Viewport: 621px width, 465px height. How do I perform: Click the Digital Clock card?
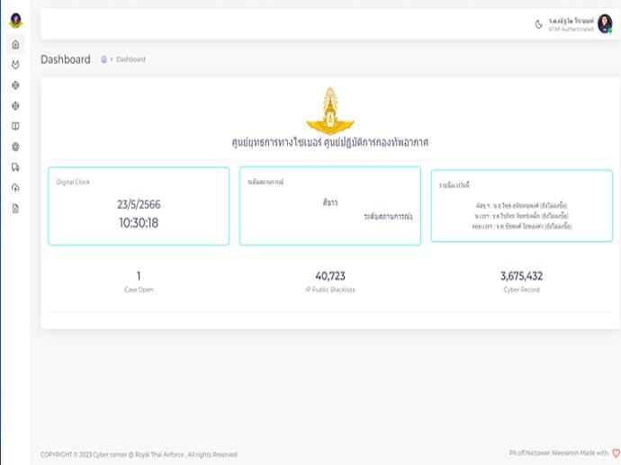click(139, 206)
